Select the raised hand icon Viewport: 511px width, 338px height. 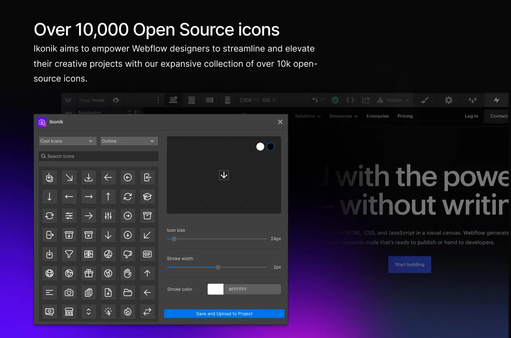[x=128, y=273]
